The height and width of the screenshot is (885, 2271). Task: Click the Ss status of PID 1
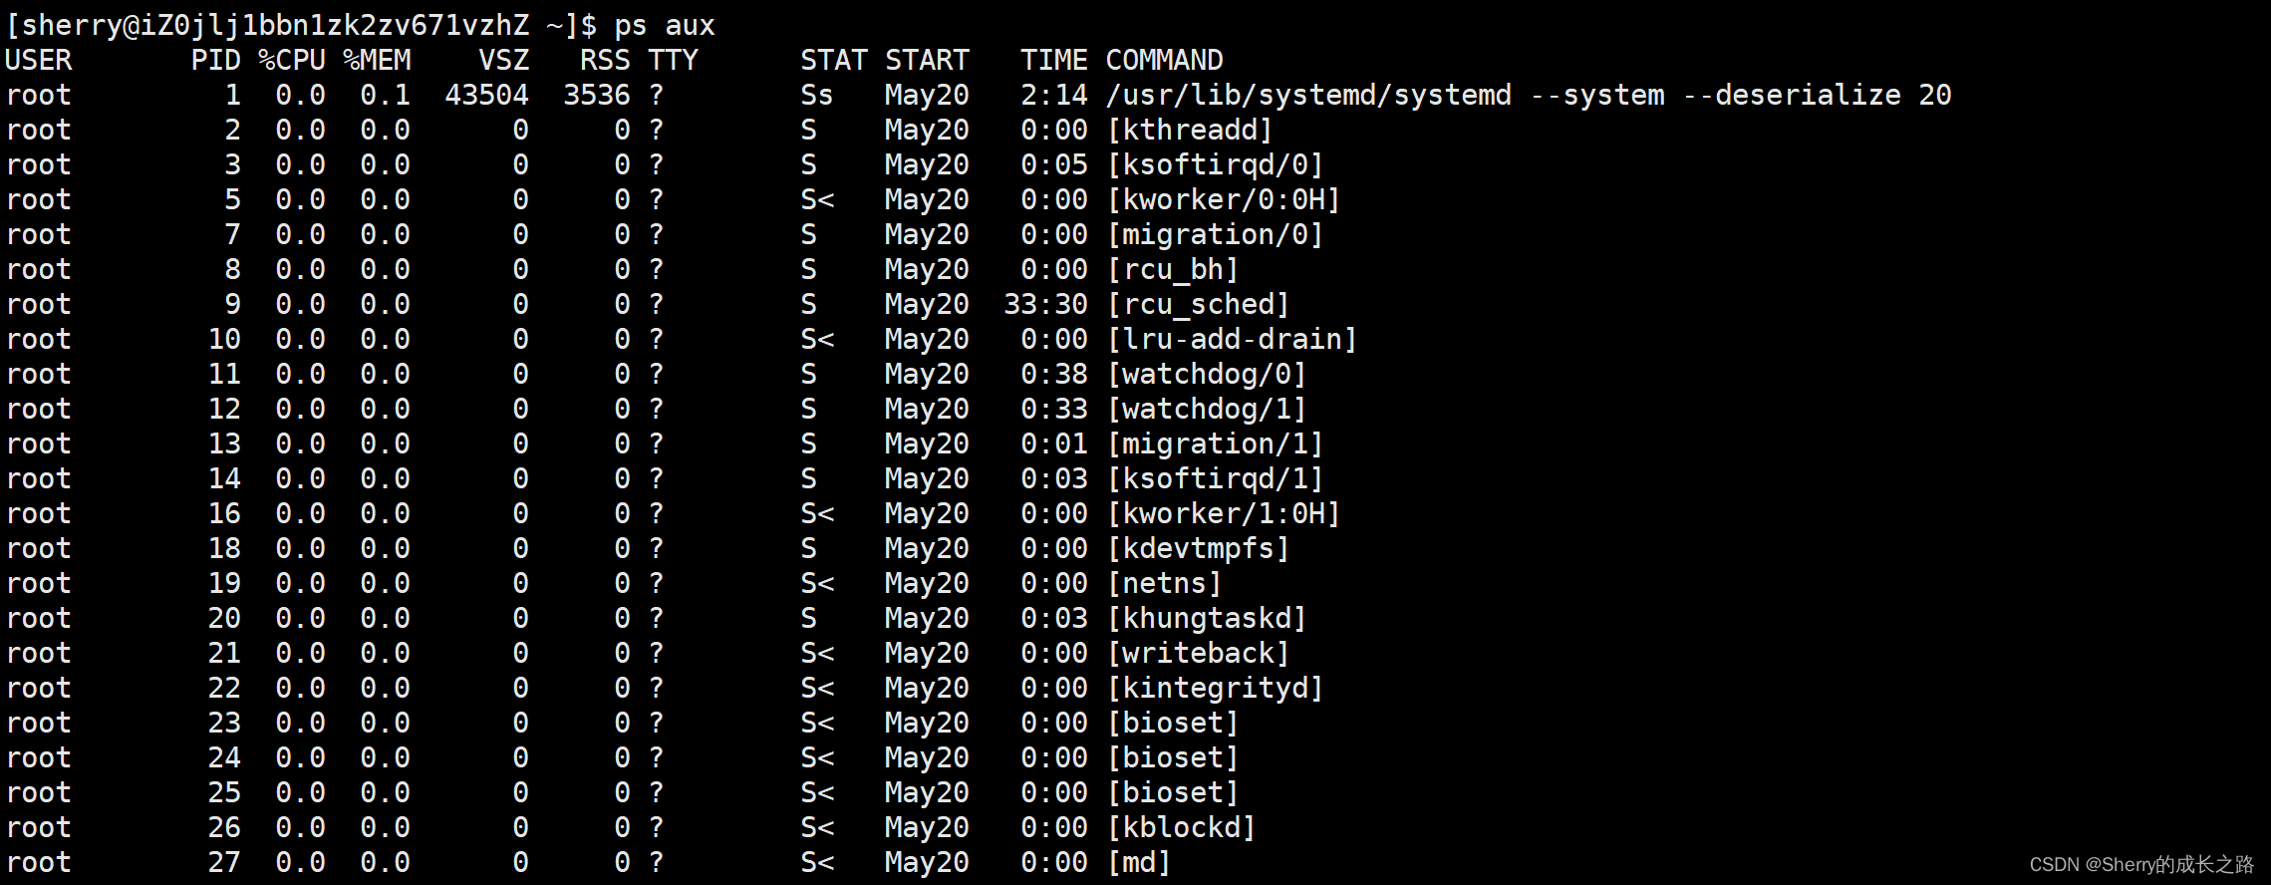[x=817, y=96]
